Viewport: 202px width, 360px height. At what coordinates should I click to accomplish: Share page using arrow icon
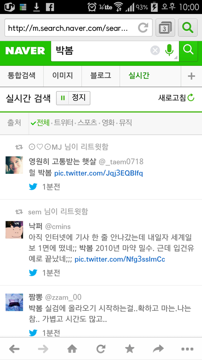(x=159, y=349)
